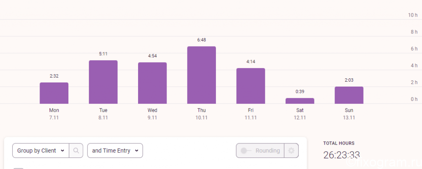Click the Thu 10.11 axis label
The height and width of the screenshot is (169, 422).
tap(202, 114)
